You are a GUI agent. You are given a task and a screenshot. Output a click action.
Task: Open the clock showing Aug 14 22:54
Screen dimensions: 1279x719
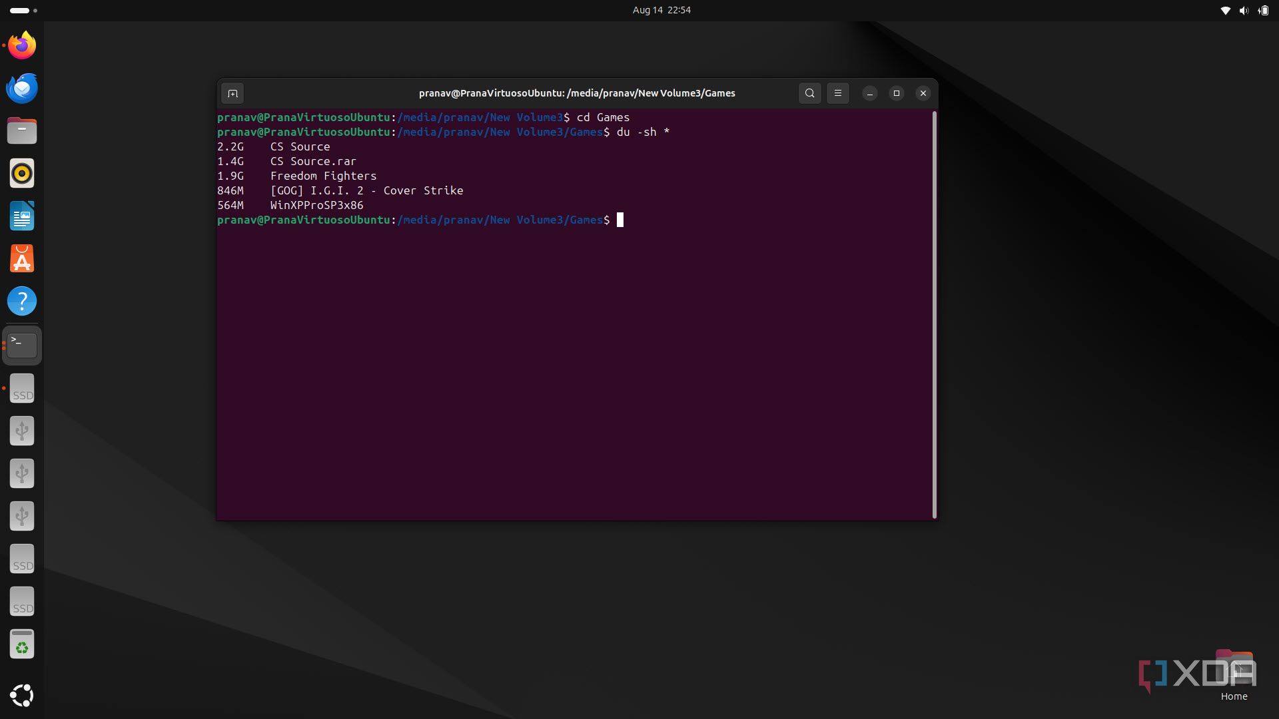[661, 10]
